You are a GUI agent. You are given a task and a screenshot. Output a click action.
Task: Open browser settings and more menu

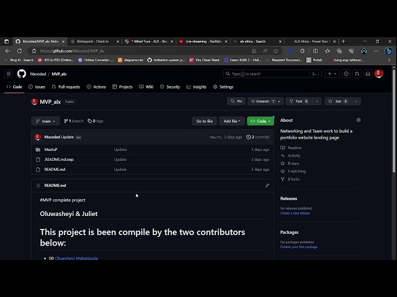[x=376, y=51]
